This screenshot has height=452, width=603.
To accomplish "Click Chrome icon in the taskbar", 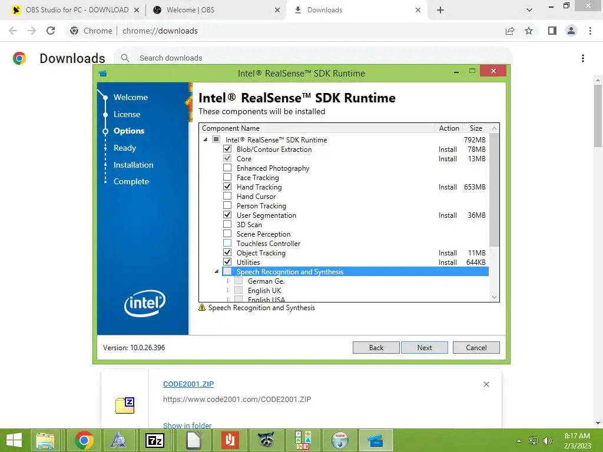I will (x=84, y=440).
